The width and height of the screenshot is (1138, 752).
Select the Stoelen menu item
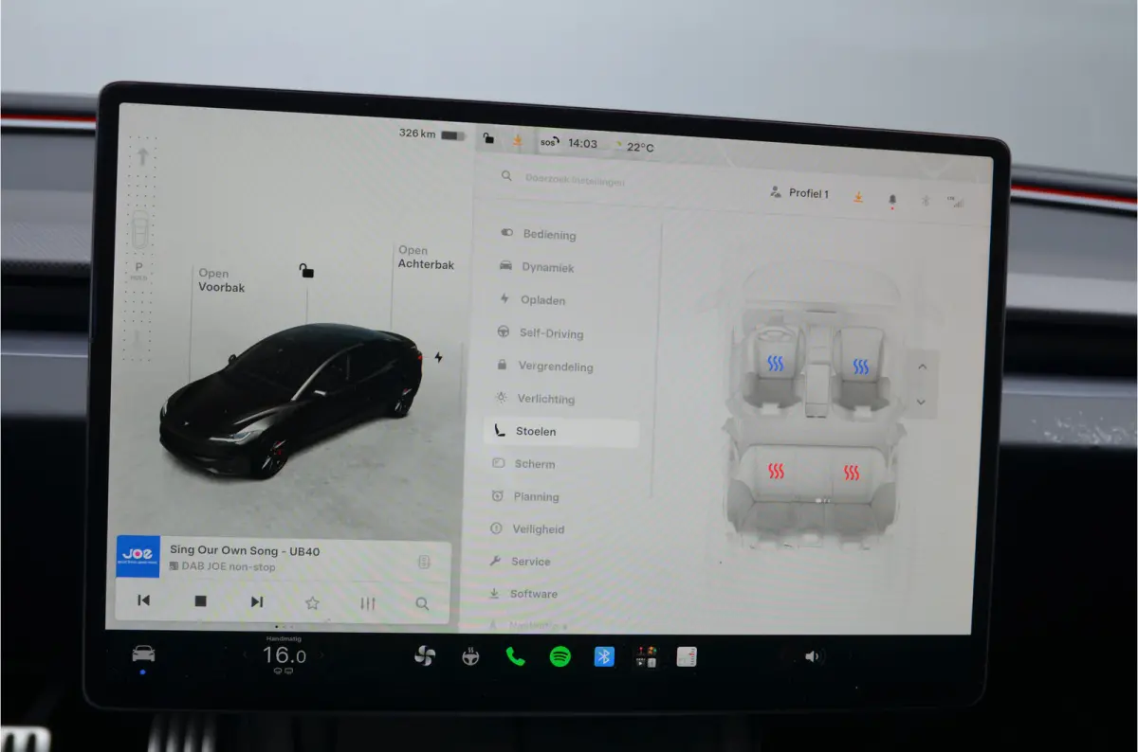(561, 432)
